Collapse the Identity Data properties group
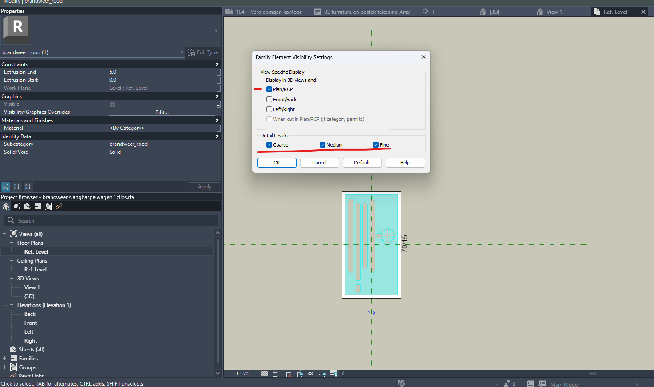The height and width of the screenshot is (387, 654). click(x=217, y=136)
